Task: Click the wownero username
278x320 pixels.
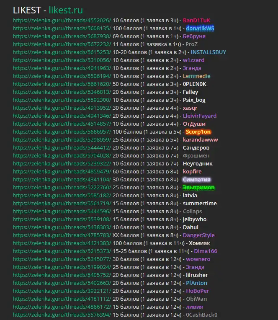Action: pos(198,259)
